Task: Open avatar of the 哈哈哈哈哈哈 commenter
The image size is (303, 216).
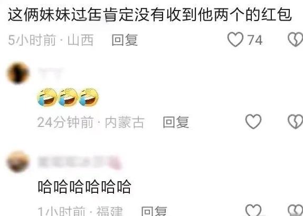Action: tap(18, 162)
